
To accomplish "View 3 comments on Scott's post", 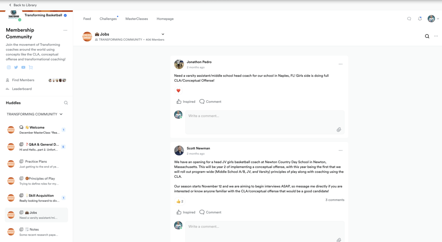I will click(x=334, y=200).
